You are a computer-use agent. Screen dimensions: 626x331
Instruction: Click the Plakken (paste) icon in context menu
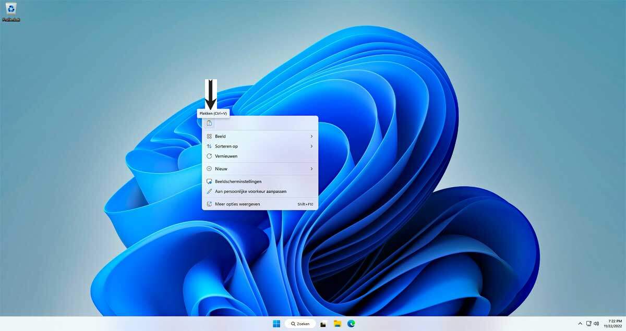pyautogui.click(x=209, y=124)
